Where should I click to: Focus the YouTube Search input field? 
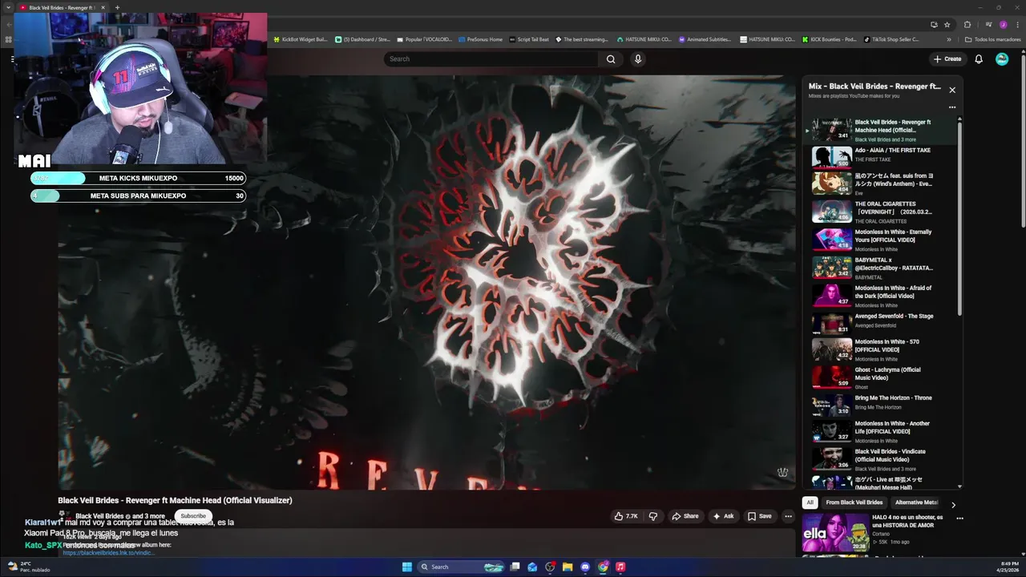tap(491, 59)
